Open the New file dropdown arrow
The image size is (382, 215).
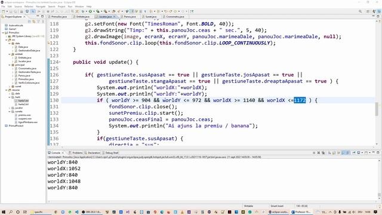[7, 11]
